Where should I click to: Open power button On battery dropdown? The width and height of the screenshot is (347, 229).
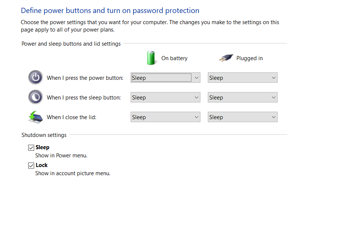coord(165,78)
